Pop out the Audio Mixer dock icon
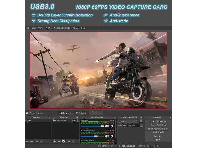Viewport: 197px width, 148px height. (115, 117)
